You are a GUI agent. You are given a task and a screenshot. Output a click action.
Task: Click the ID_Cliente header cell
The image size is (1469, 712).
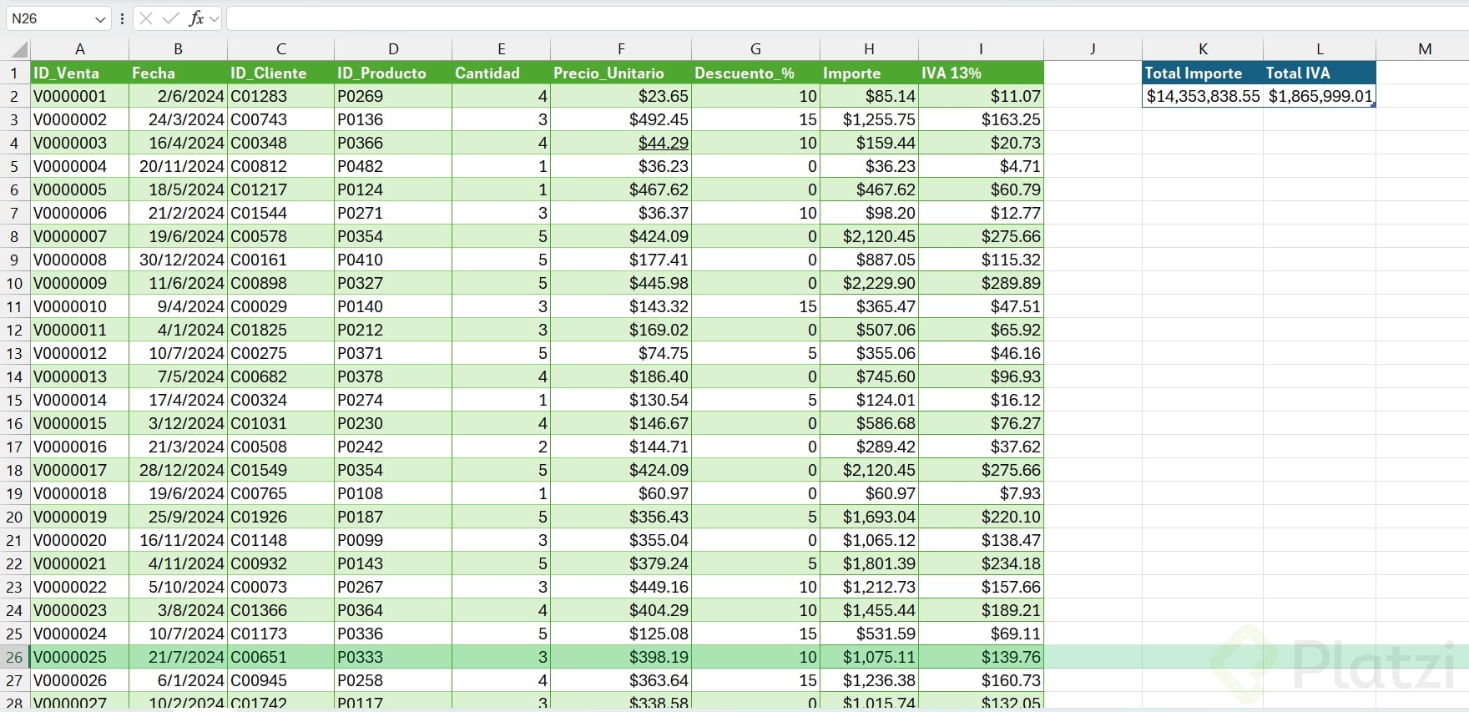point(281,73)
